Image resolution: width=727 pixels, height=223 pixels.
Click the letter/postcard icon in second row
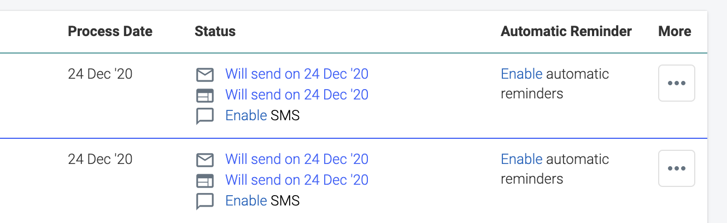pos(204,180)
